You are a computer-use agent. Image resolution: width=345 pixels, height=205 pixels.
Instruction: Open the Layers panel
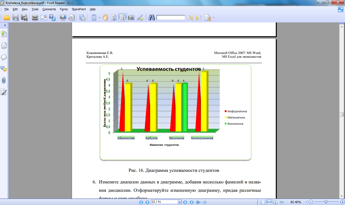coord(4,57)
